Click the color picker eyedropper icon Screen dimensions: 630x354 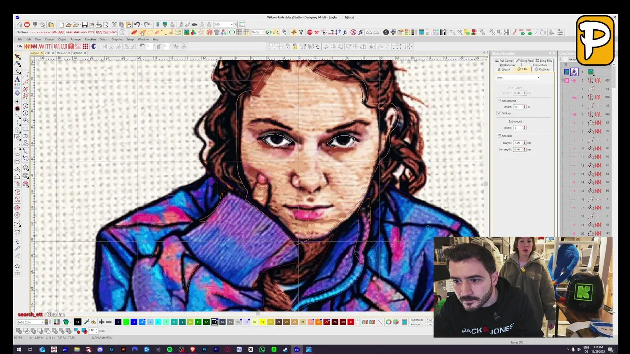click(86, 322)
